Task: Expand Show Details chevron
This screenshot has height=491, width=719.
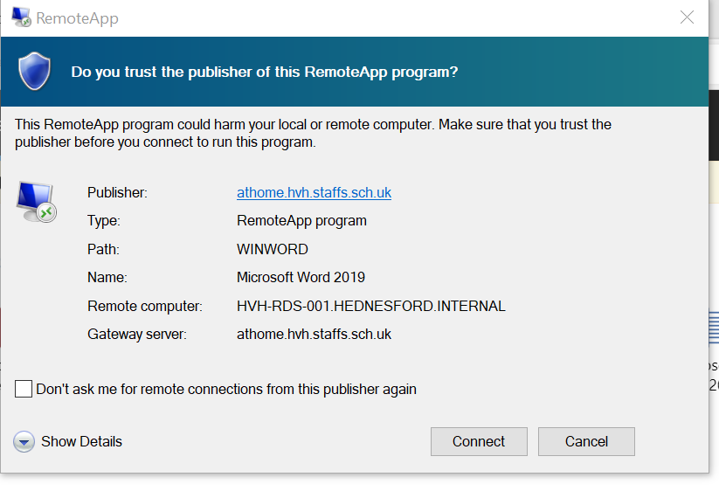Action: pyautogui.click(x=24, y=442)
